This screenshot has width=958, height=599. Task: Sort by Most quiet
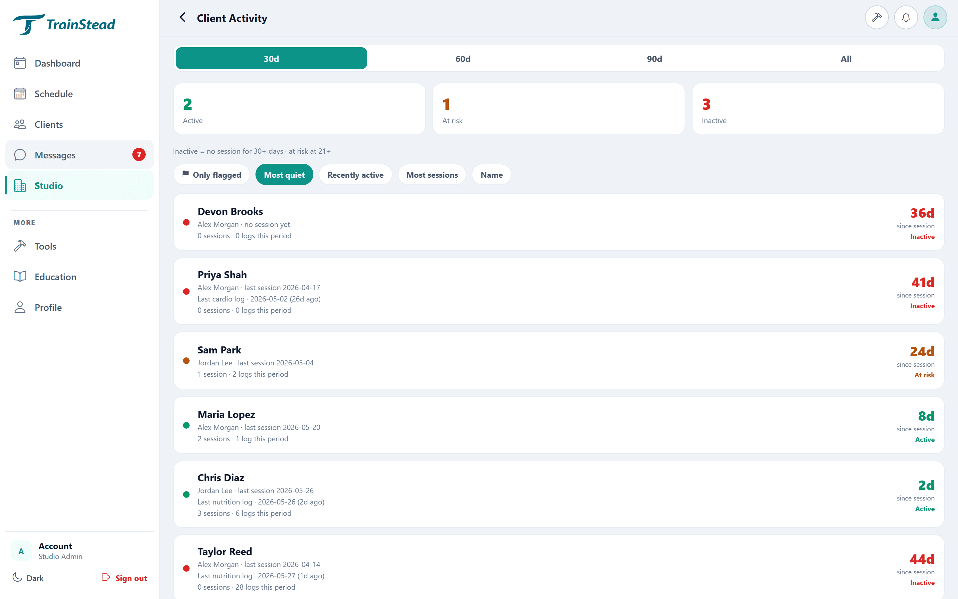284,175
